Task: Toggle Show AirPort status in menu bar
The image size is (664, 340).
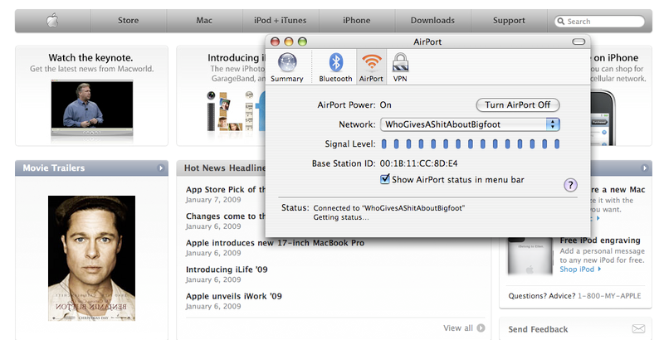Action: pyautogui.click(x=385, y=179)
